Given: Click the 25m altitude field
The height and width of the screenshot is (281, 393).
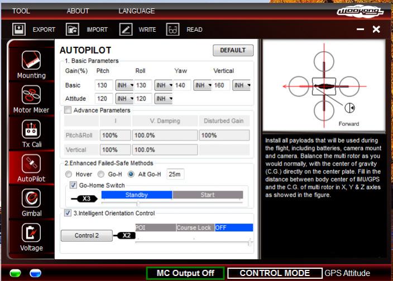Looking at the screenshot, I should (175, 174).
